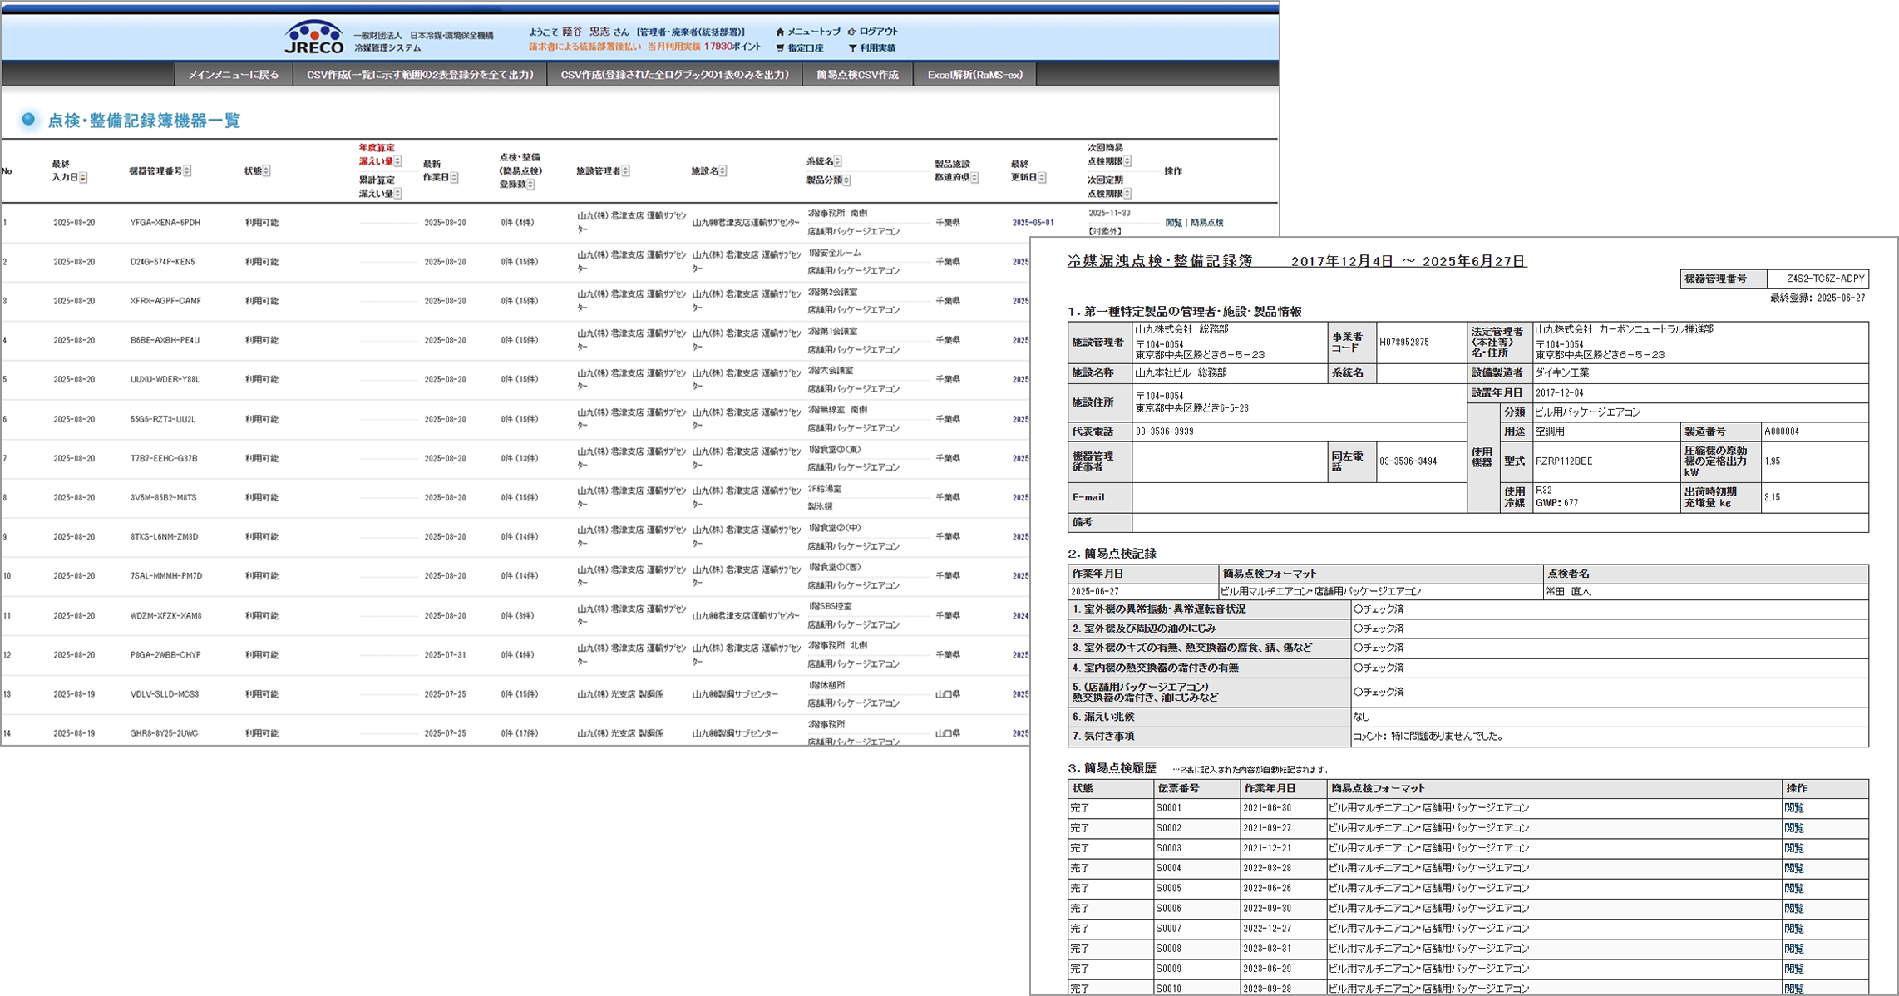Viewport: 1899px width, 996px height.
Task: Click 2025-05-01 update date in row 1
Action: (1033, 223)
